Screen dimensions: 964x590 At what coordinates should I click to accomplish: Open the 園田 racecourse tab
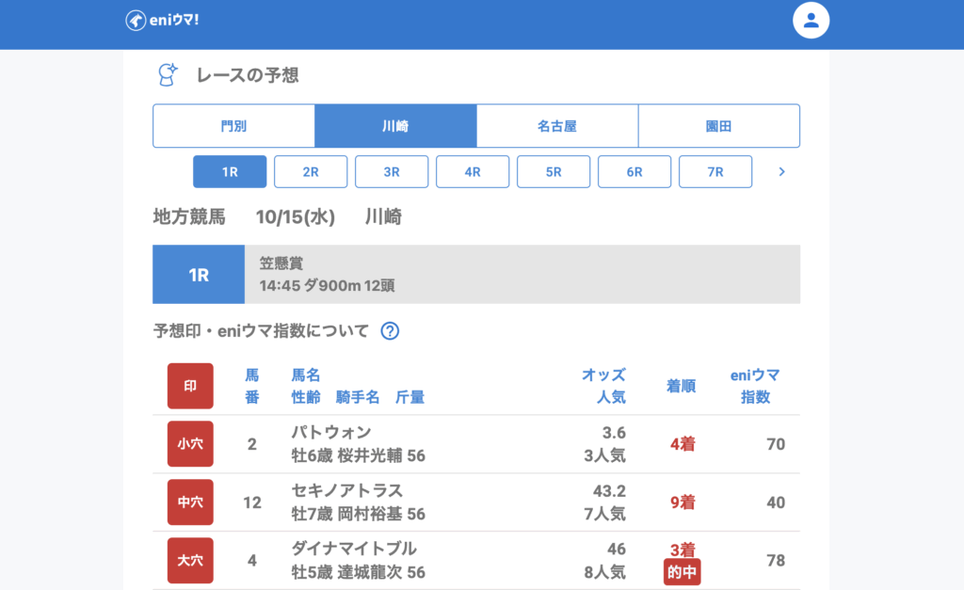[x=719, y=126]
